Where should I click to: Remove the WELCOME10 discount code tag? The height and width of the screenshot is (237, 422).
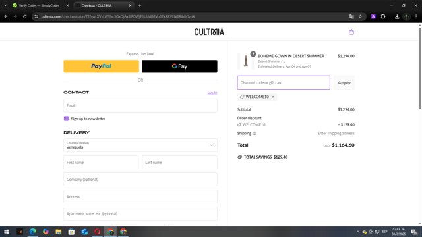[x=273, y=97]
